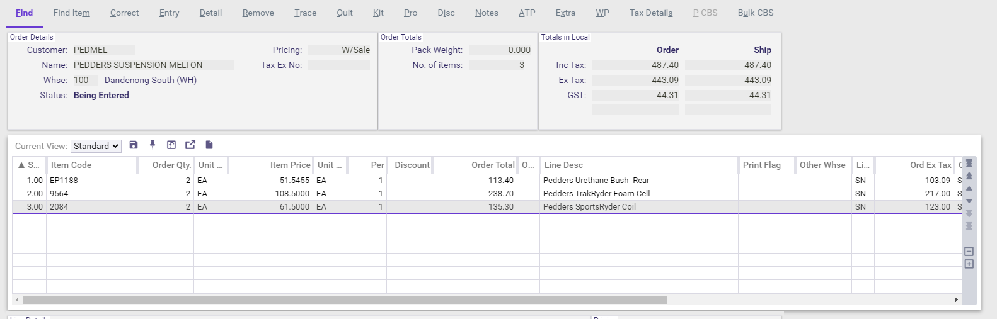Image resolution: width=997 pixels, height=319 pixels.
Task: Click the document page icon in grid toolbar
Action: pos(209,145)
